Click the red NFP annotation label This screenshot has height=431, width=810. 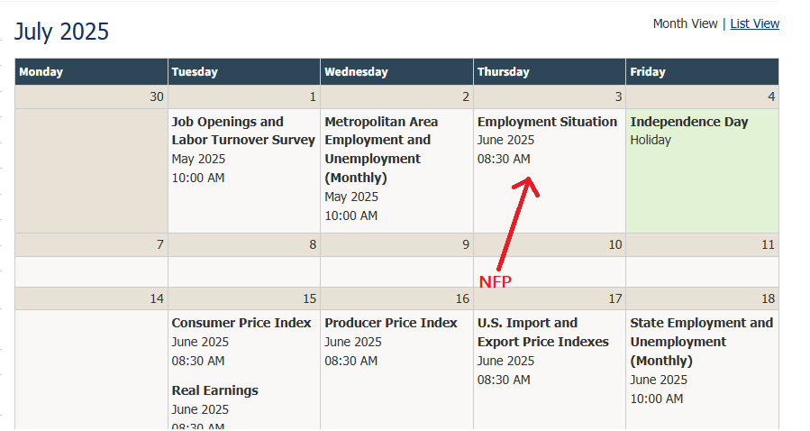(x=495, y=281)
